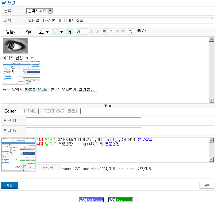Click the justify alignment icon
The height and width of the screenshot is (203, 216).
pos(123,31)
